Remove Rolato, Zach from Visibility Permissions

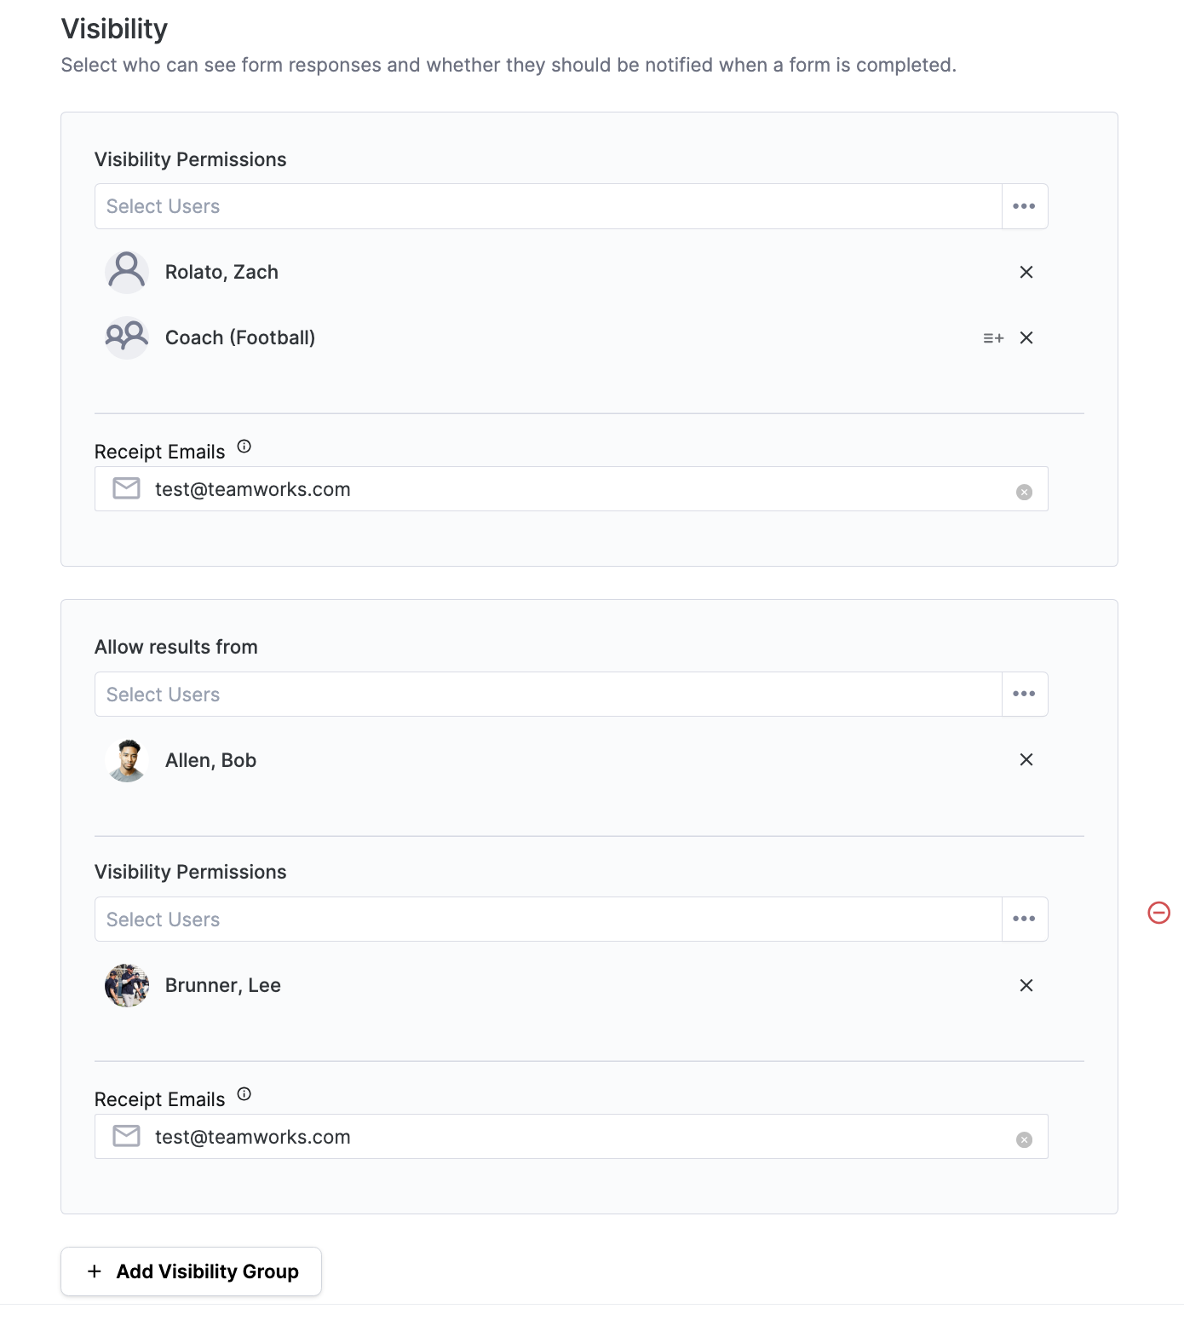(x=1026, y=272)
